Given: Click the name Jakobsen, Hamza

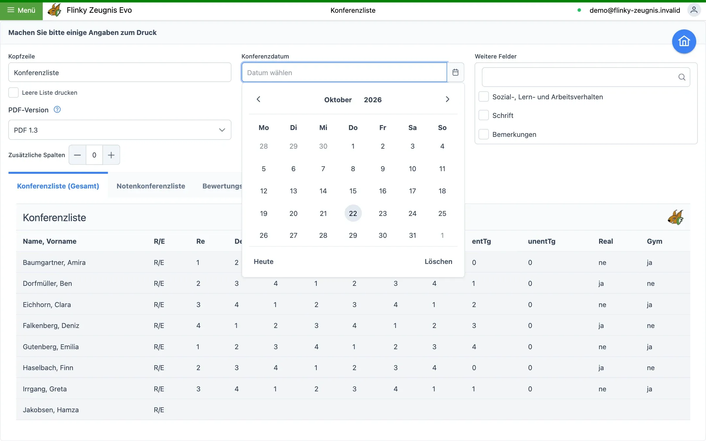Looking at the screenshot, I should (x=51, y=410).
